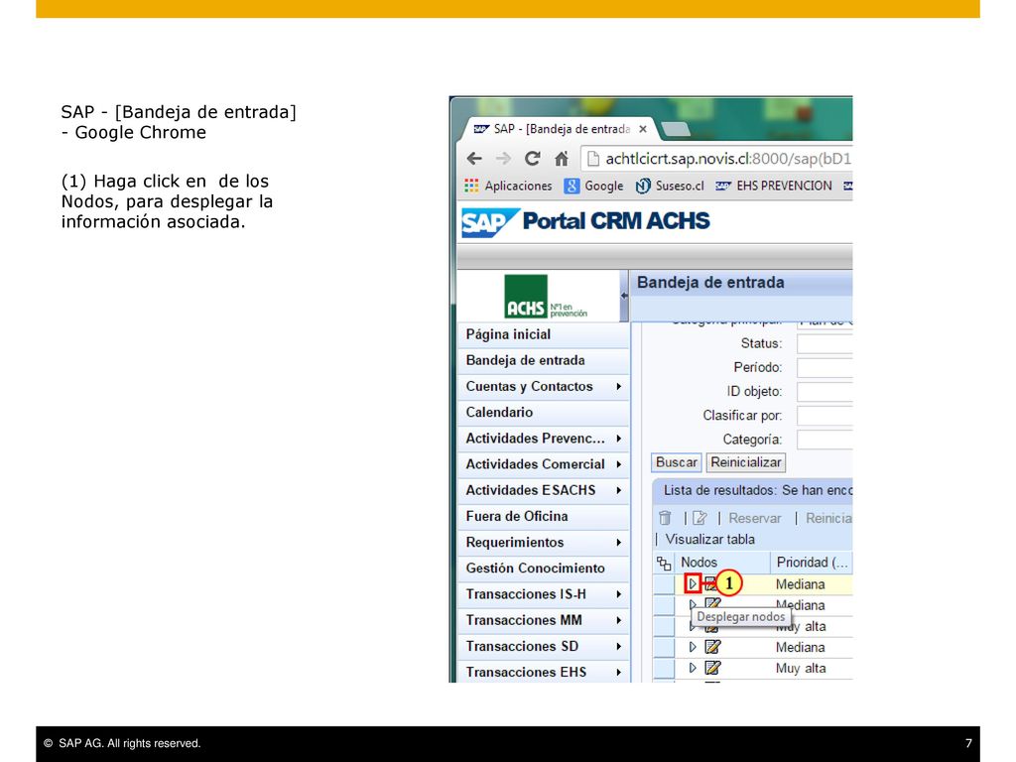Viewport: 1016px width, 762px height.
Task: Open Fuera de Oficina in the sidebar
Action: coord(543,516)
